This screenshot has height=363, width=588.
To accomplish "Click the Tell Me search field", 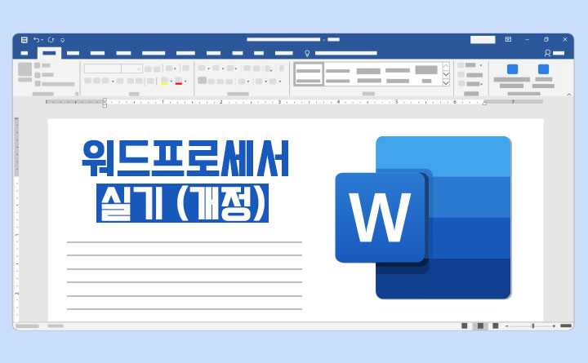I will (x=345, y=53).
